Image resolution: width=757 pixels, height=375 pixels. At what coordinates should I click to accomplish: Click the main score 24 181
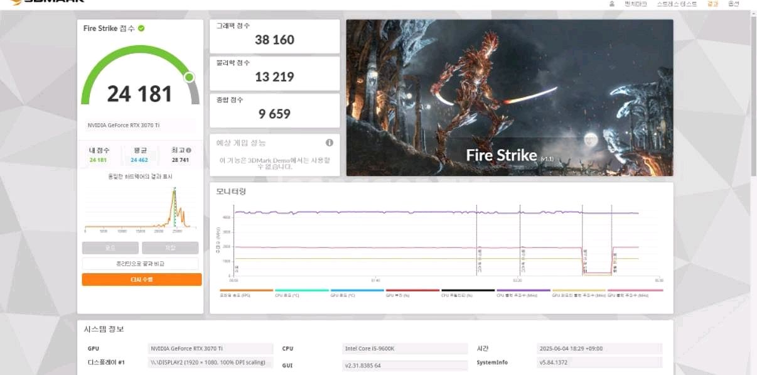click(x=139, y=94)
